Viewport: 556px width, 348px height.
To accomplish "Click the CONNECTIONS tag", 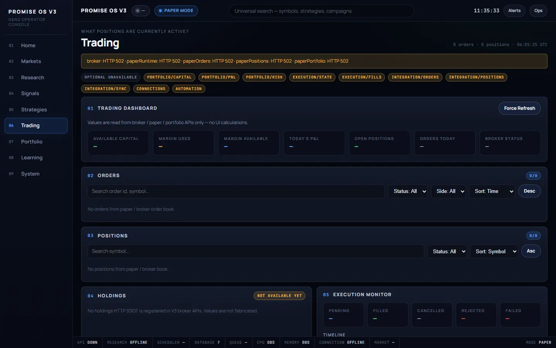I will 151,89.
